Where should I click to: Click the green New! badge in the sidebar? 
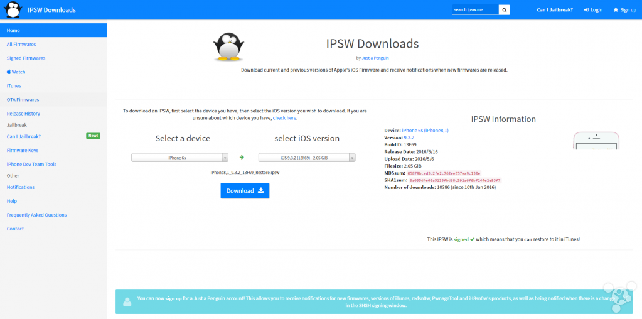pyautogui.click(x=94, y=136)
